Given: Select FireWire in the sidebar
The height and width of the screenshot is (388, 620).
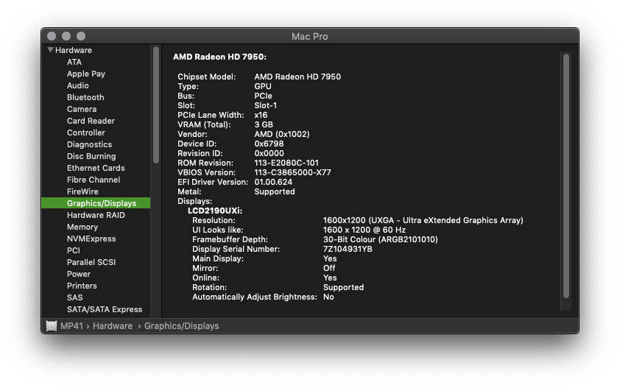Looking at the screenshot, I should point(82,191).
